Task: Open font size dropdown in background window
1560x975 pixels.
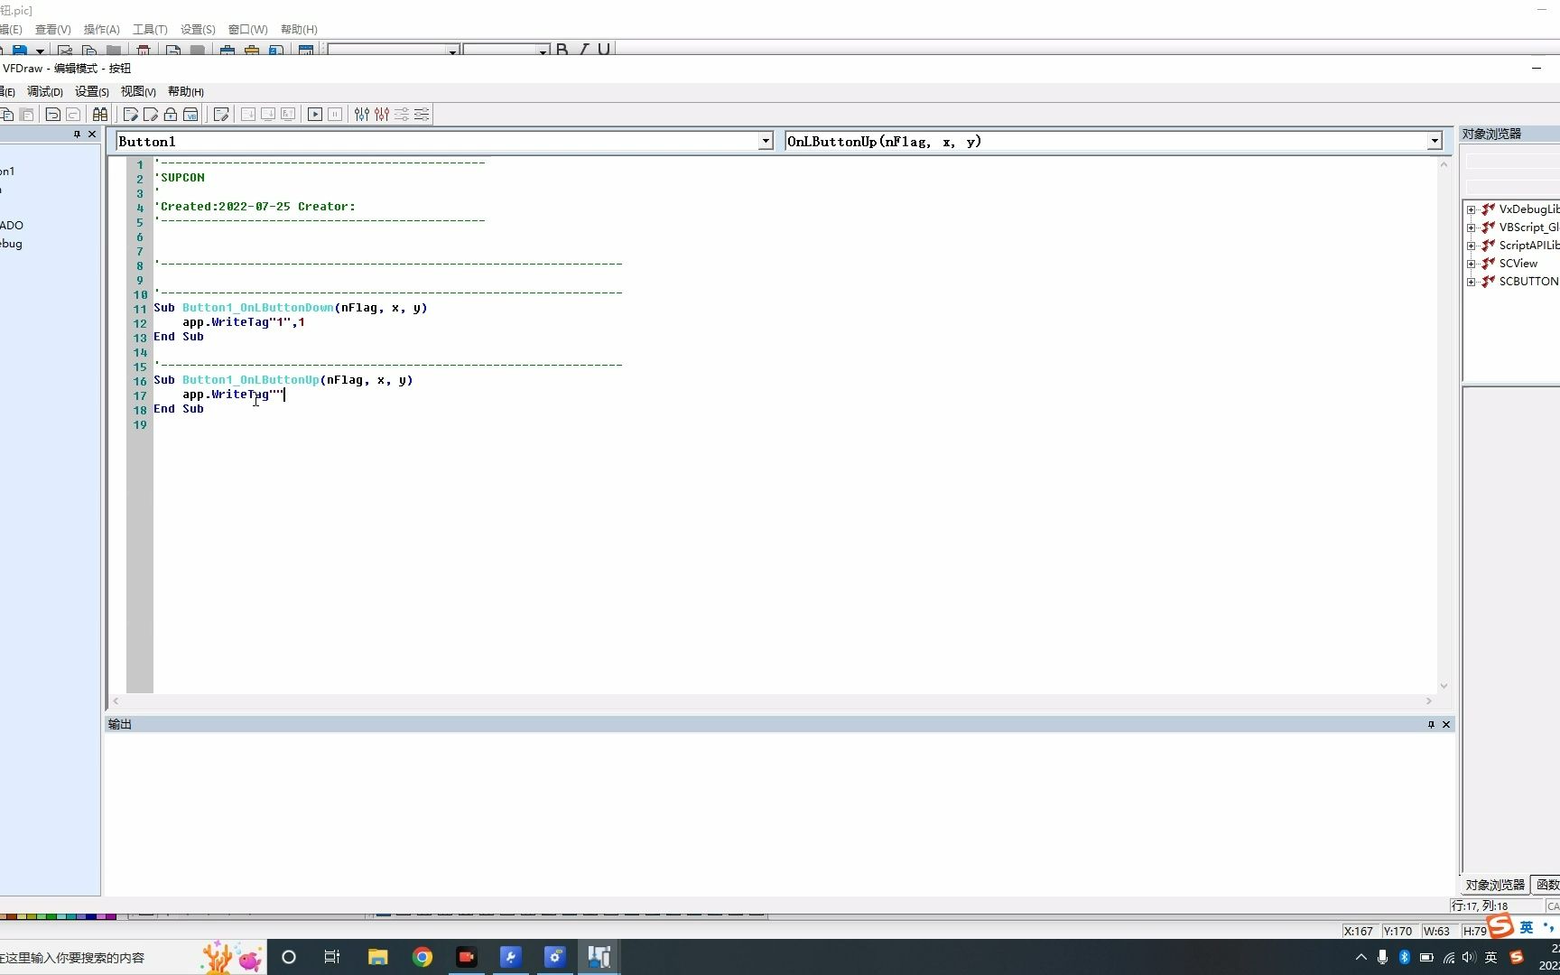Action: click(x=543, y=51)
